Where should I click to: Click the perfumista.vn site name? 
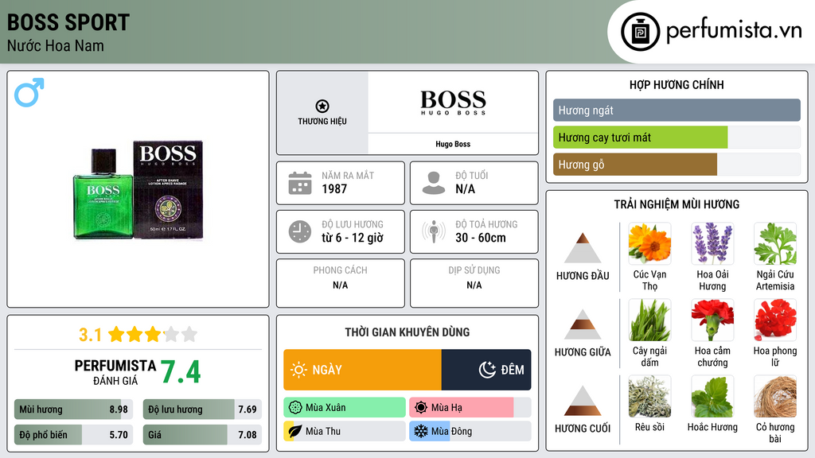click(733, 32)
